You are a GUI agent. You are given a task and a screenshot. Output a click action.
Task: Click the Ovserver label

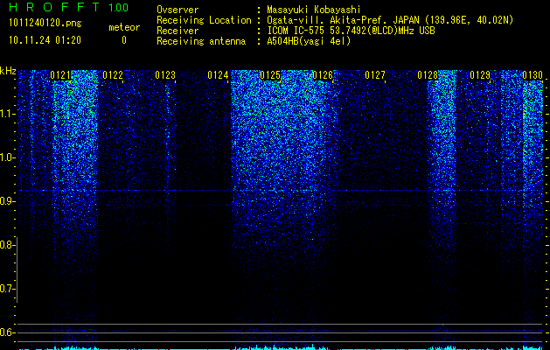178,10
